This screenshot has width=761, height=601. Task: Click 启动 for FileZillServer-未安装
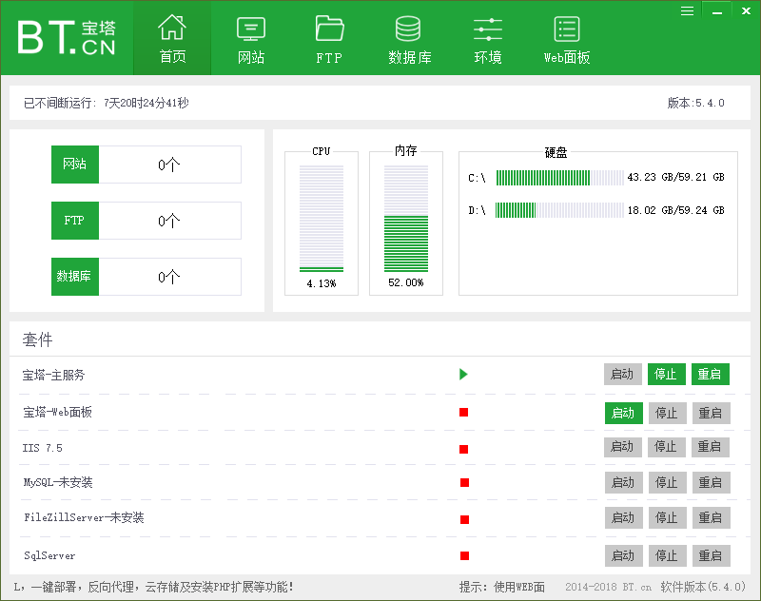(x=624, y=518)
